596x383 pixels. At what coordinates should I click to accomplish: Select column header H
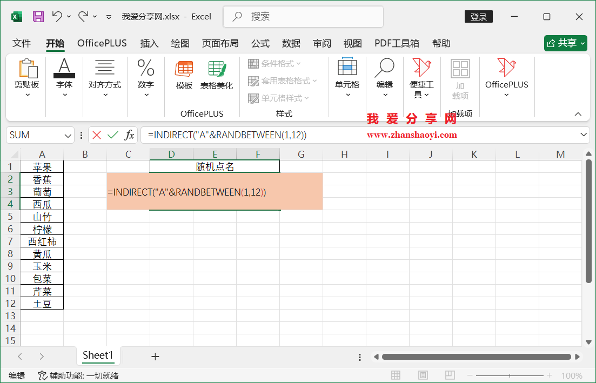[344, 154]
